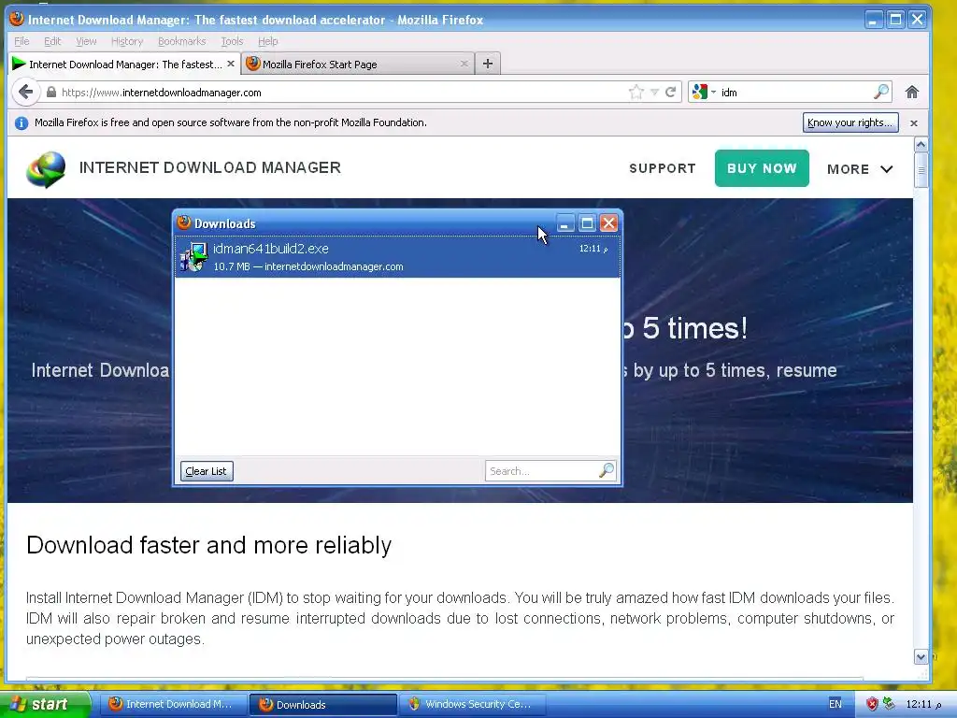
Task: Go to Firefox home page icon
Action: pos(912,93)
